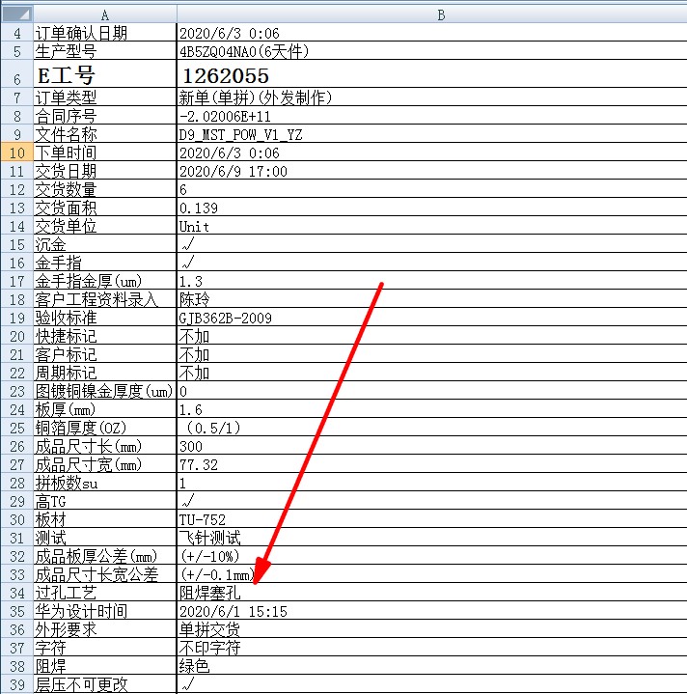Image resolution: width=687 pixels, height=694 pixels.
Task: Select the 高TG cell
Action: click(105, 502)
